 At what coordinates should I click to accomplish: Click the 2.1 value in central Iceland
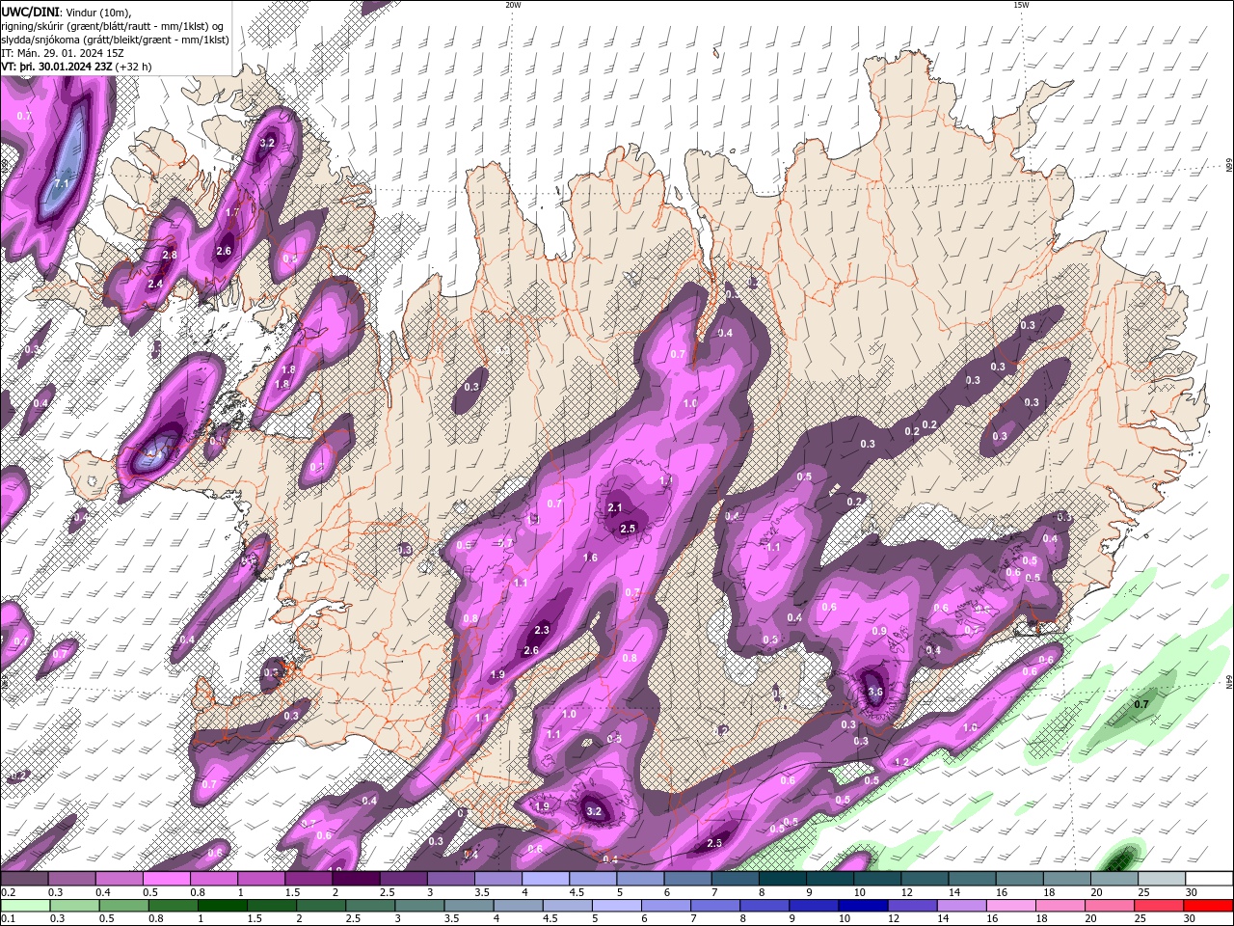615,507
